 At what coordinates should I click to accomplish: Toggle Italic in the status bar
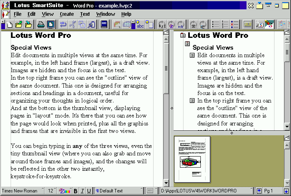pos(82,191)
